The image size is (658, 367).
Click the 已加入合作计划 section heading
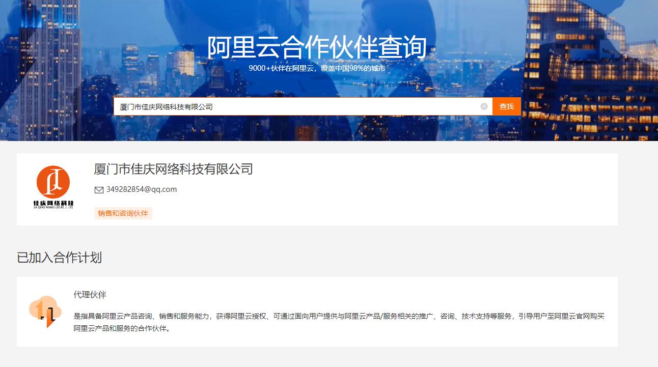(59, 258)
